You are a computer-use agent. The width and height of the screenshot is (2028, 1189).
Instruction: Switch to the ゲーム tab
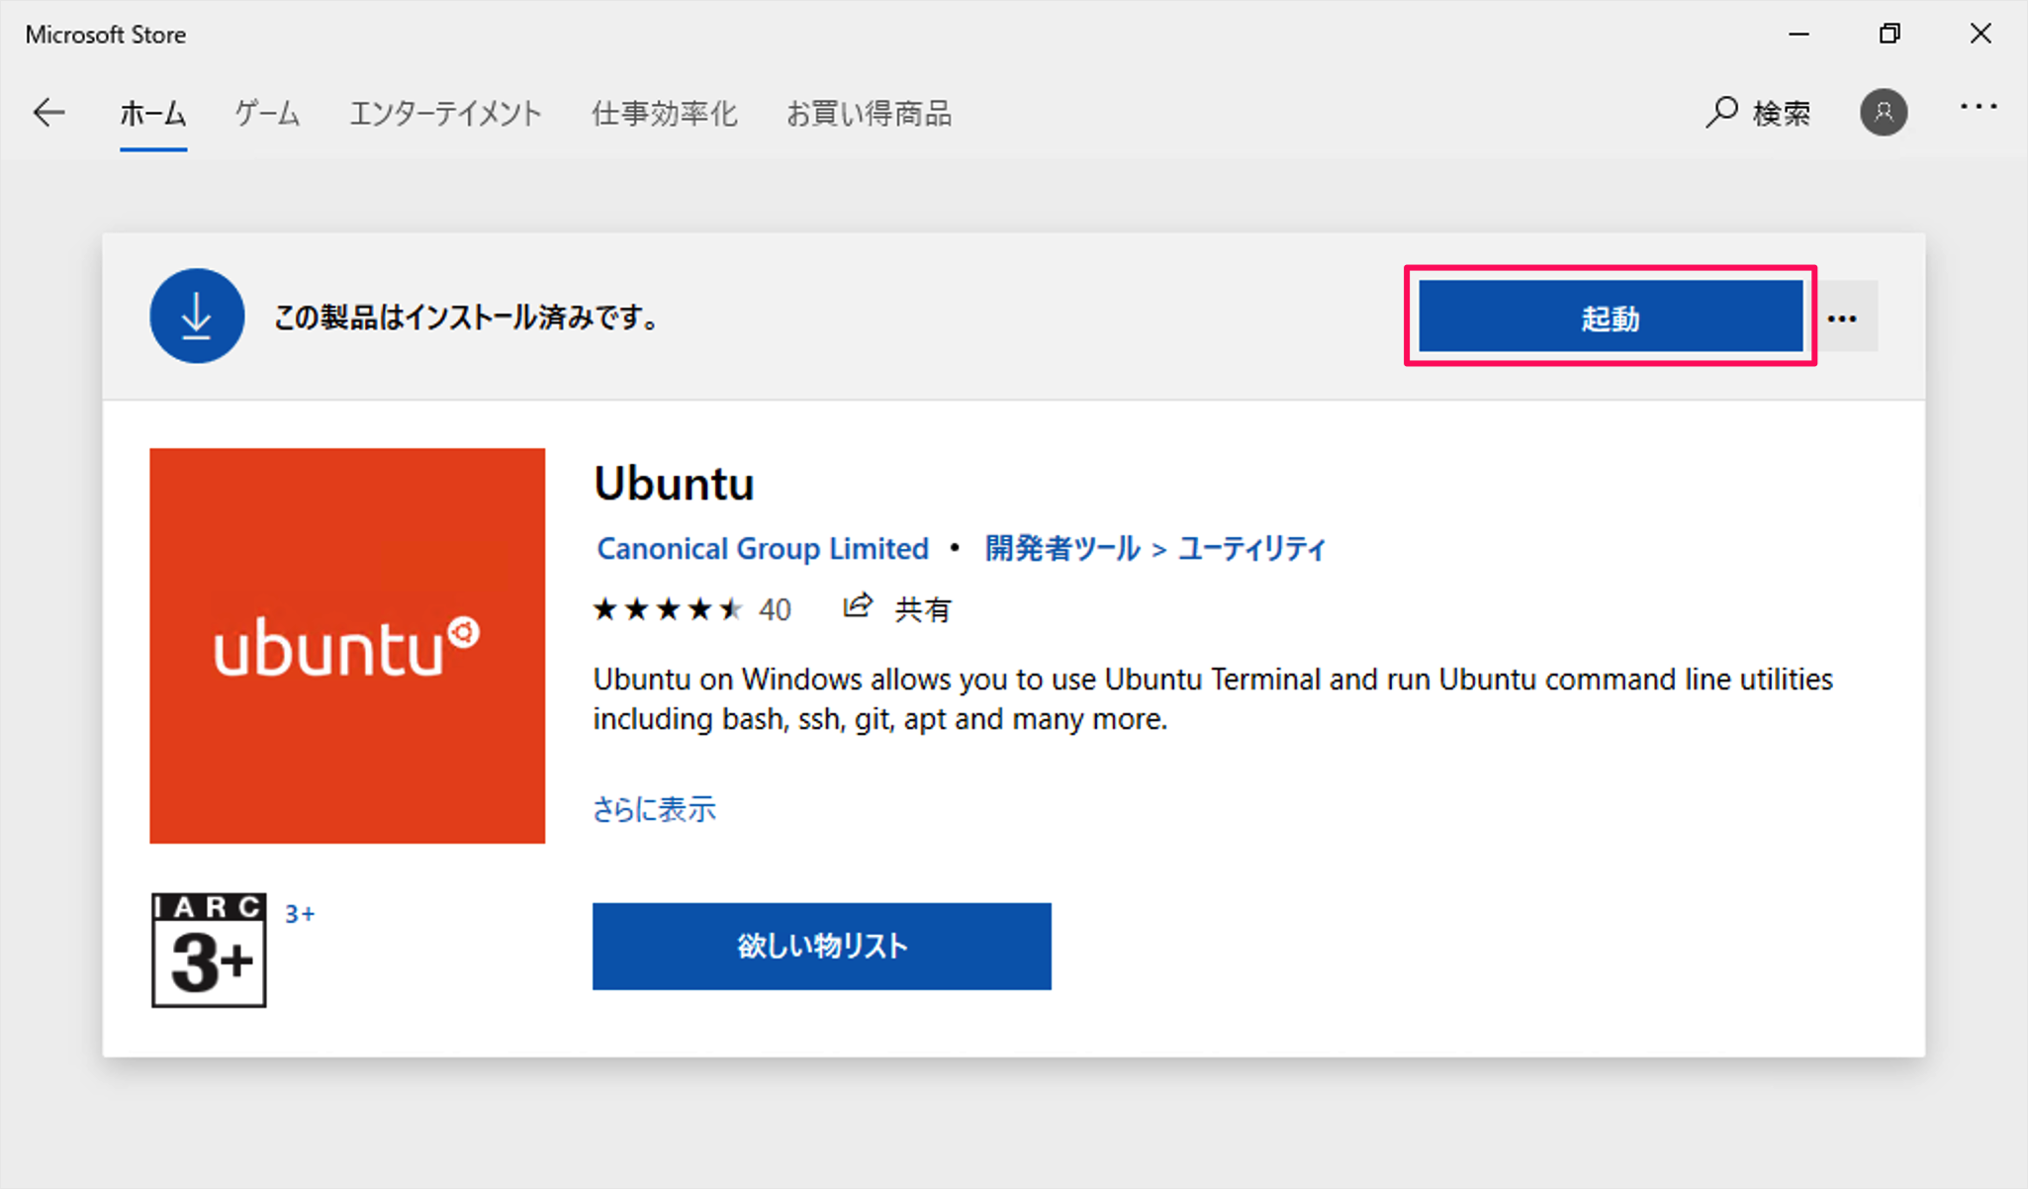267,114
